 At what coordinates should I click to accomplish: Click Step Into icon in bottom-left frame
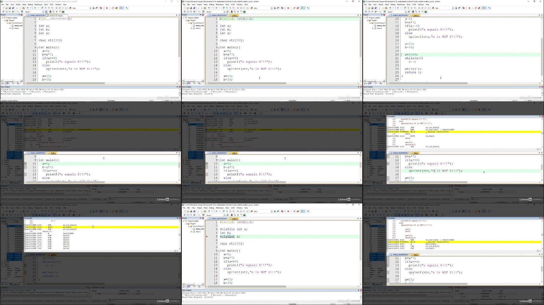[15, 215]
